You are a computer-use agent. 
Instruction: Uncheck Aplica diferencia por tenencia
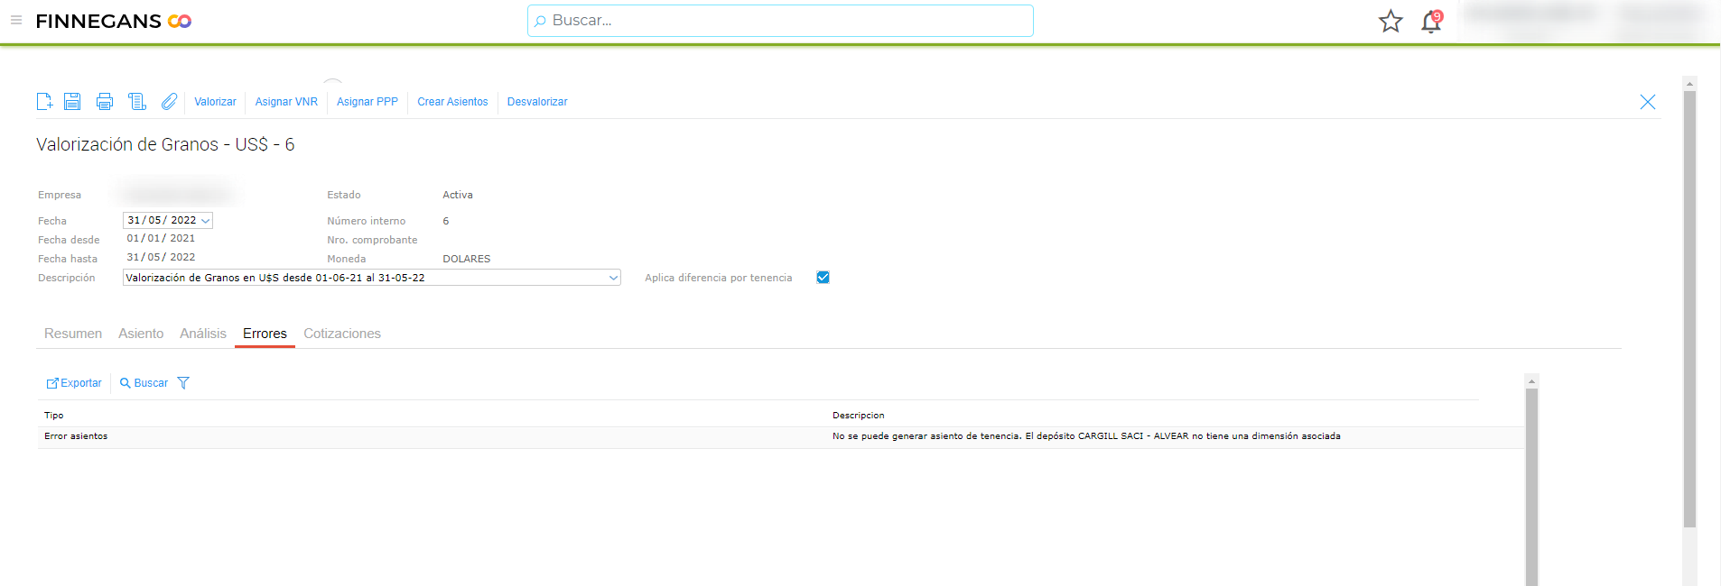823,278
